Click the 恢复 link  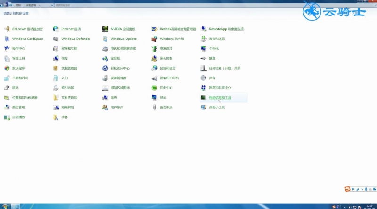(x=65, y=59)
